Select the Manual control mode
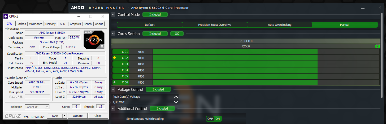This screenshot has height=124, width=386. pyautogui.click(x=345, y=25)
